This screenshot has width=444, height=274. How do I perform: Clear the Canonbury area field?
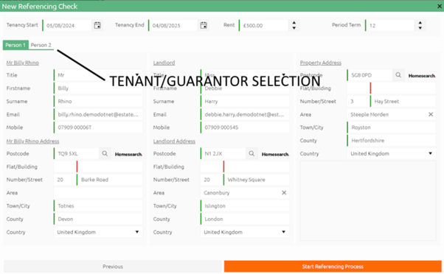284,193
